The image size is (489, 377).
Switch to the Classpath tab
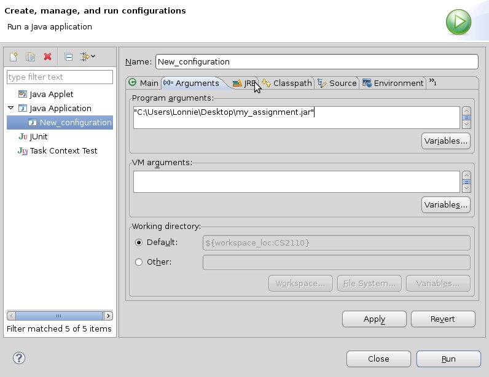pyautogui.click(x=286, y=83)
